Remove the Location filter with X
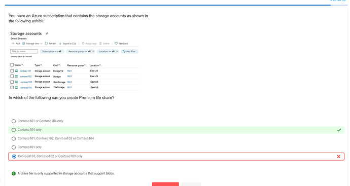Screen dimensions: 350x186 (x=117, y=52)
